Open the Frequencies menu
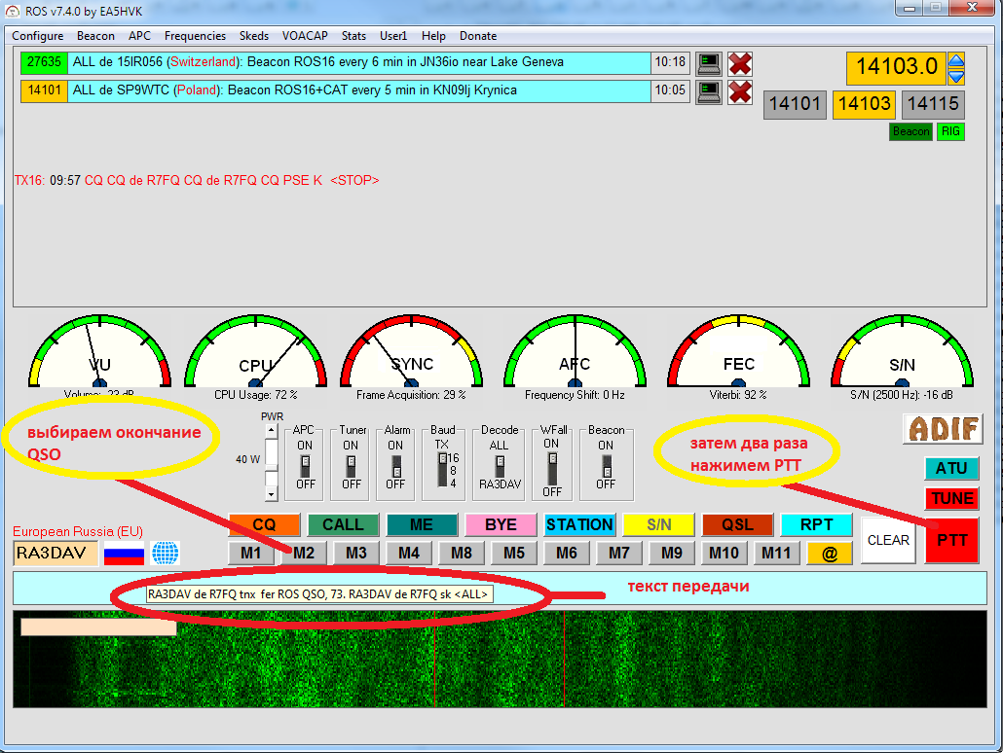 click(x=195, y=36)
